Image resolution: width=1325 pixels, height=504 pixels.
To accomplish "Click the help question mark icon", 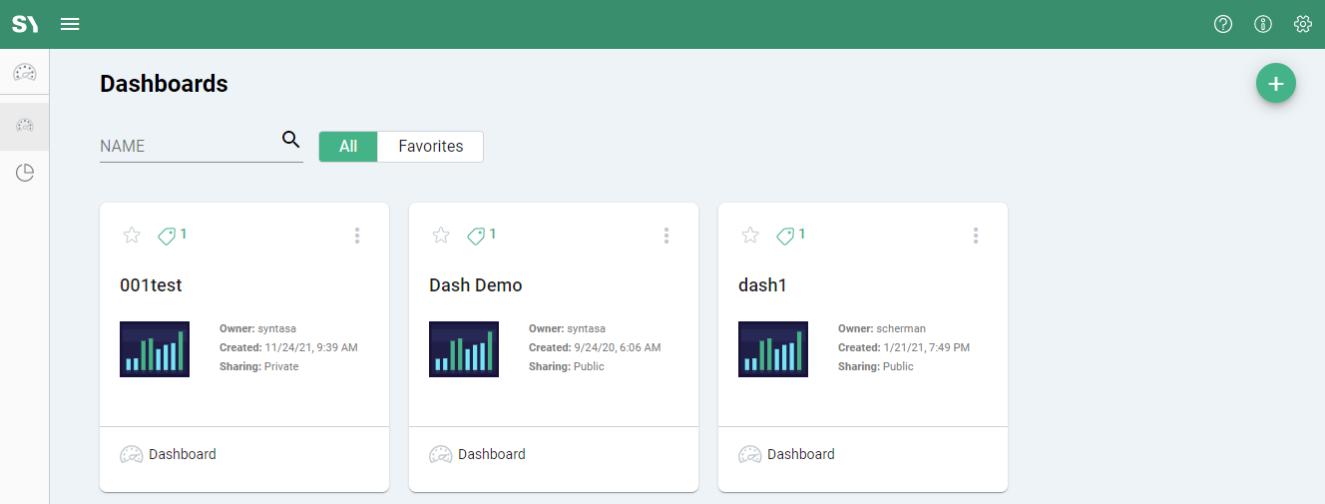I will point(1223,24).
